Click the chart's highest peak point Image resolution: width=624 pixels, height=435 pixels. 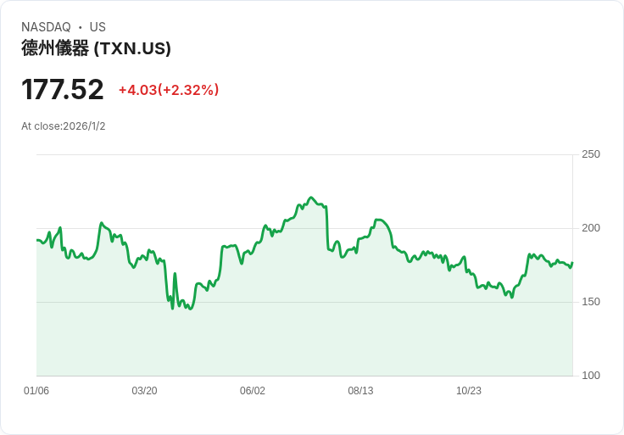tap(311, 198)
